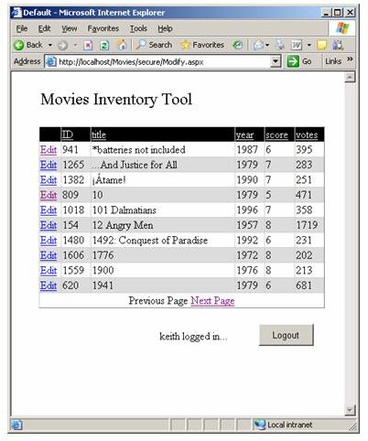Click the votes value 1719
This screenshot has height=441, width=368.
307,225
